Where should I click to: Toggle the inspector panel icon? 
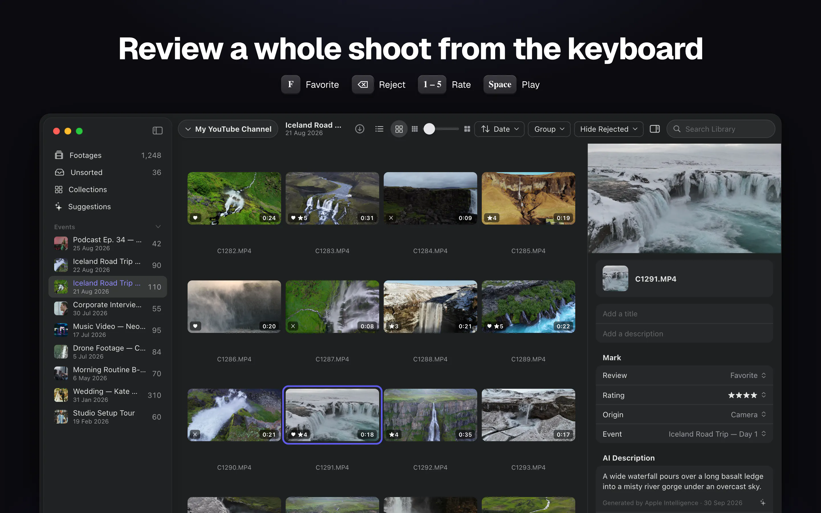click(655, 129)
